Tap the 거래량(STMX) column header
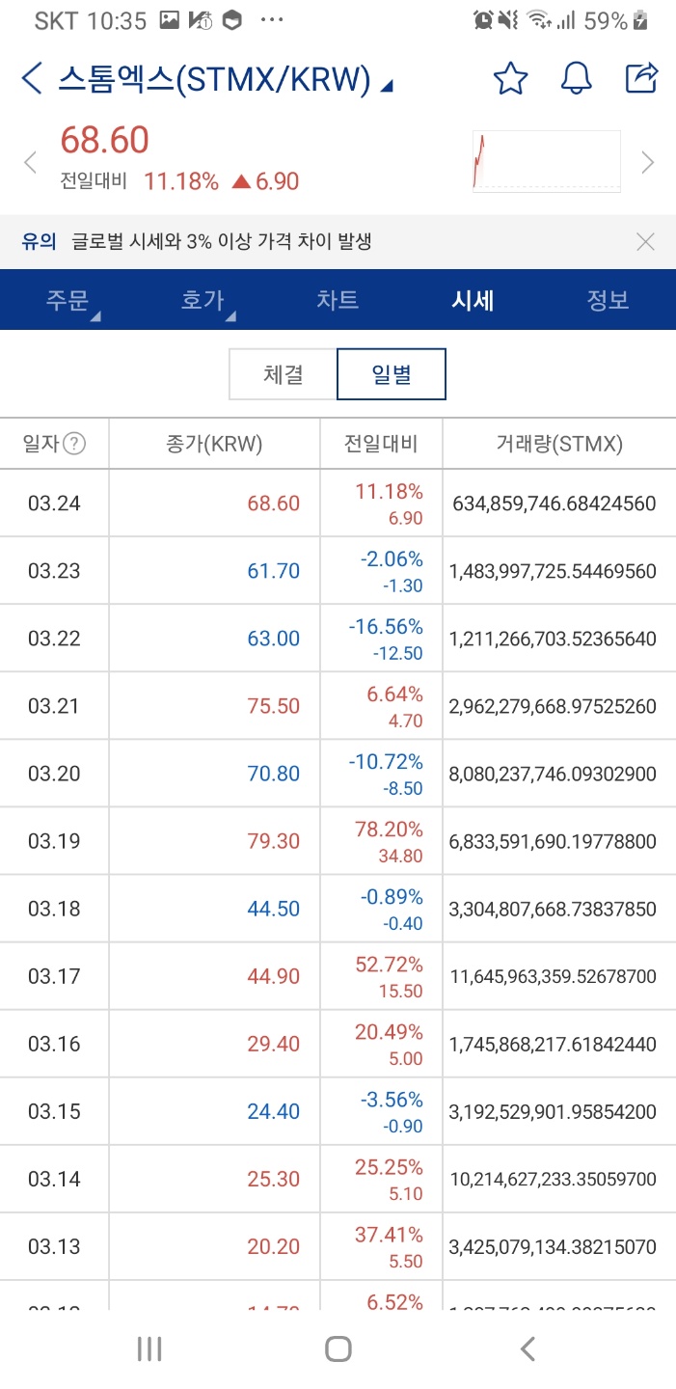This screenshot has width=676, height=1389. [x=559, y=444]
